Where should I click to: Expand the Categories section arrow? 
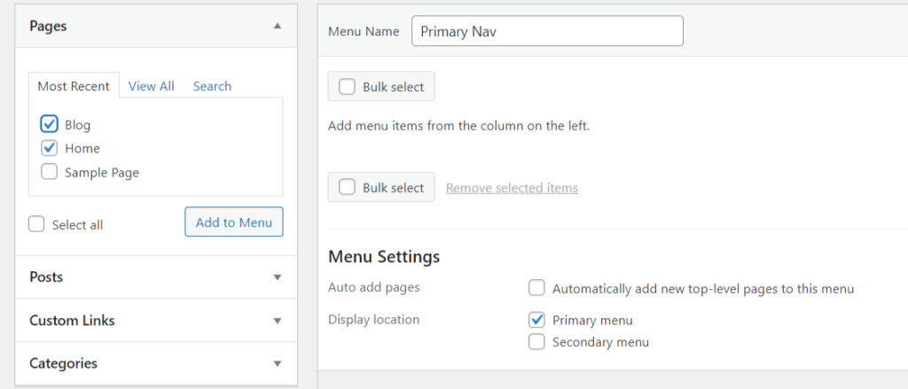278,364
